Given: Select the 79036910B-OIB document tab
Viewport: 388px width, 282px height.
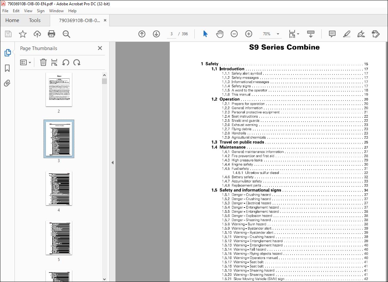Looking at the screenshot, I should tap(79, 20).
